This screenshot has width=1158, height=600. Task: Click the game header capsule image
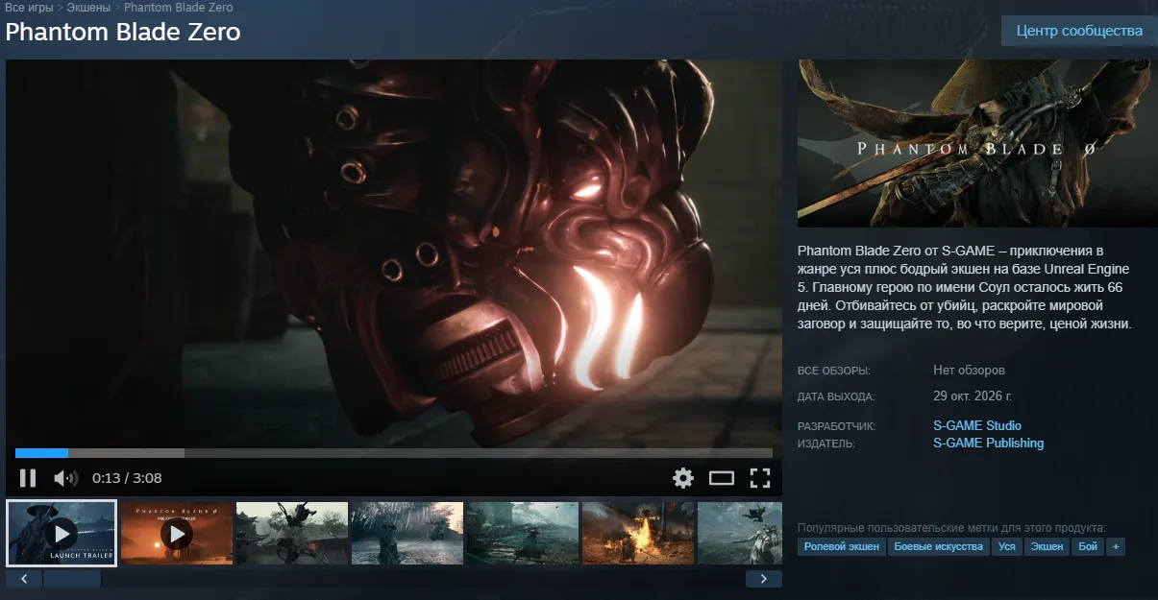[x=977, y=143]
